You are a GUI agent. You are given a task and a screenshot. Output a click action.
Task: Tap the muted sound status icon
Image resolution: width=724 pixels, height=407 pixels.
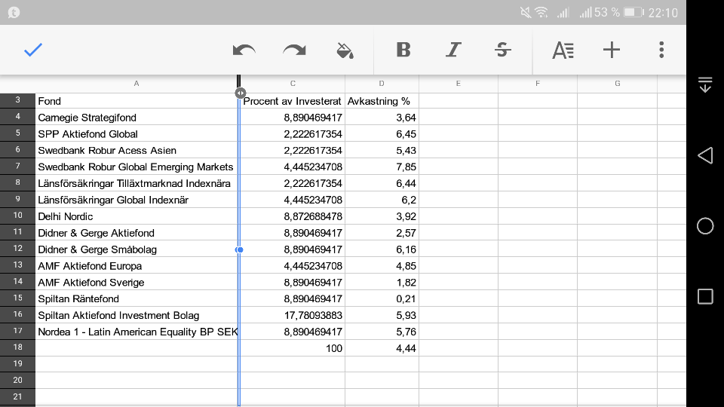click(526, 13)
